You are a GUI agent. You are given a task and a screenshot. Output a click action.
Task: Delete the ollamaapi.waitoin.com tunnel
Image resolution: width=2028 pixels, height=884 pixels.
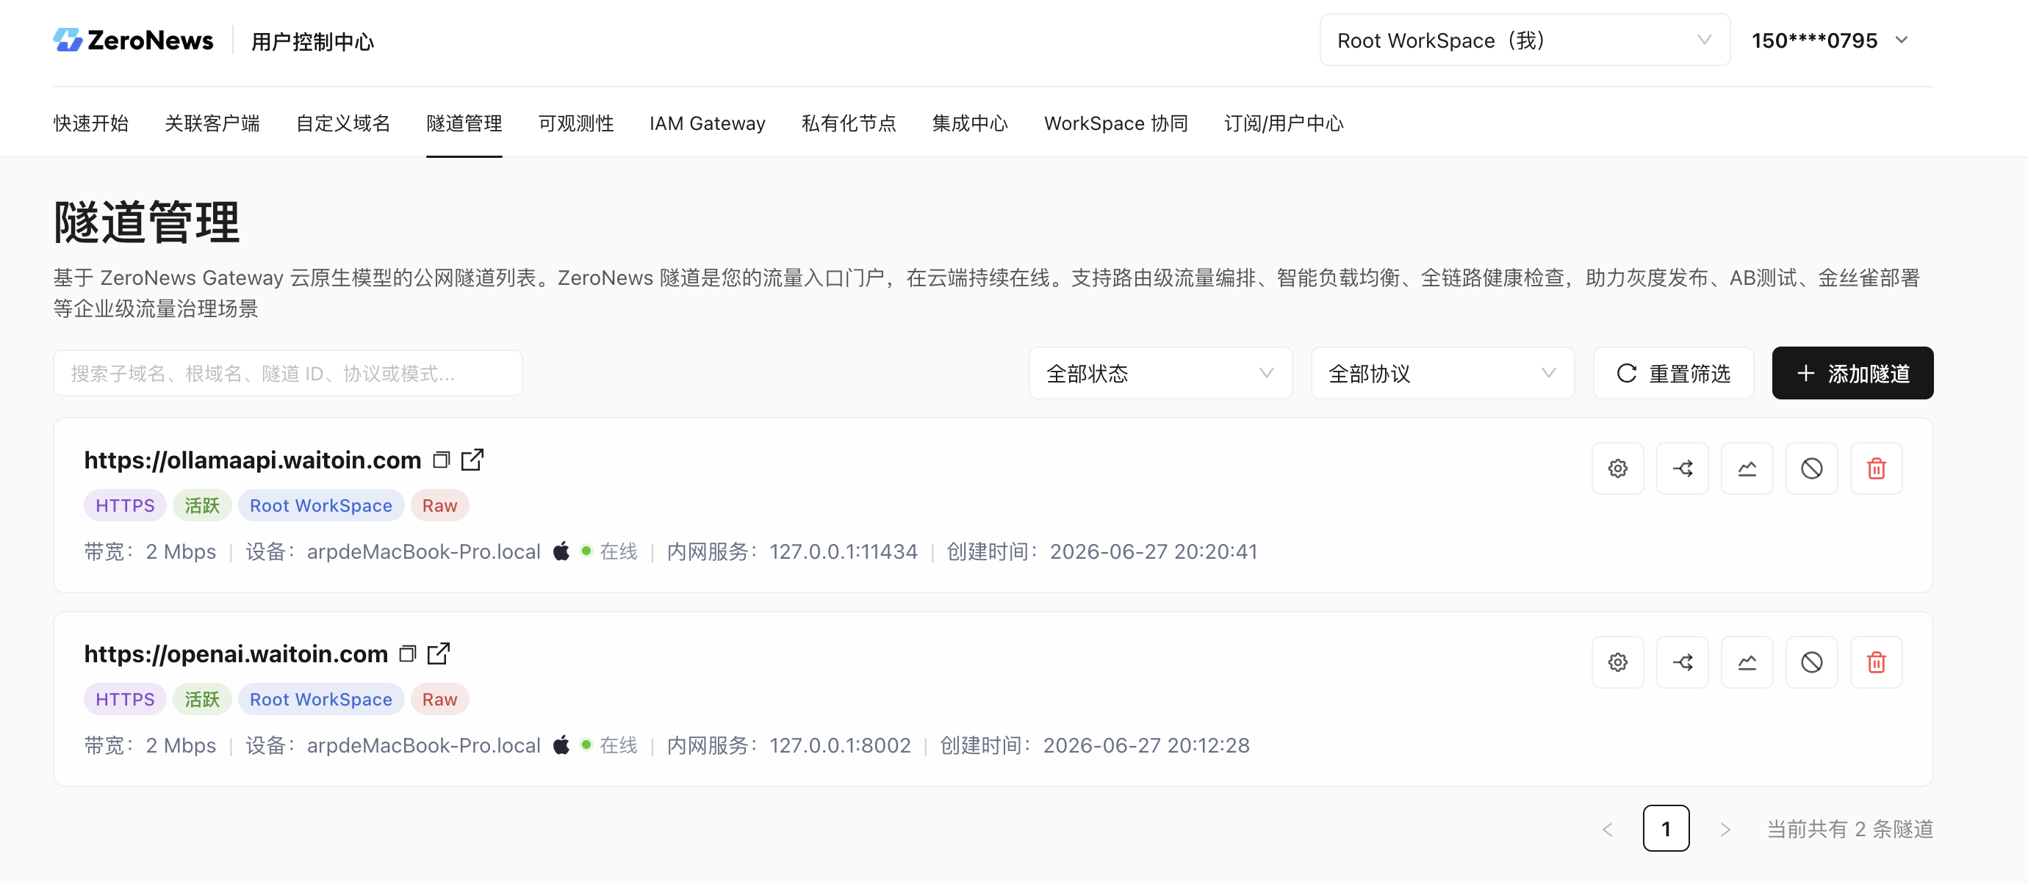[1876, 468]
